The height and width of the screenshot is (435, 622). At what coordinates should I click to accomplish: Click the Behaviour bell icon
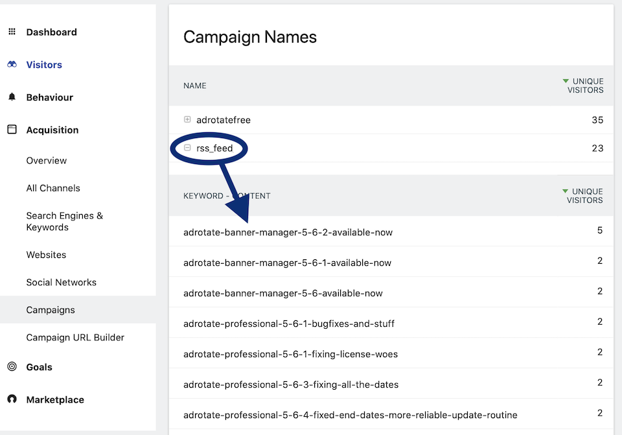pos(12,97)
